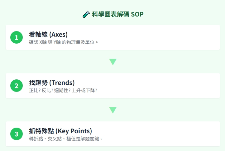Click the green number 1 circle
Viewport: 225px width, 151px height.
pyautogui.click(x=17, y=38)
